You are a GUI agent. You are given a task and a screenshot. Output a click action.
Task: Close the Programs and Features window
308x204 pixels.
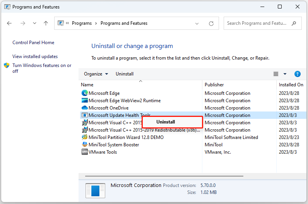(x=298, y=7)
